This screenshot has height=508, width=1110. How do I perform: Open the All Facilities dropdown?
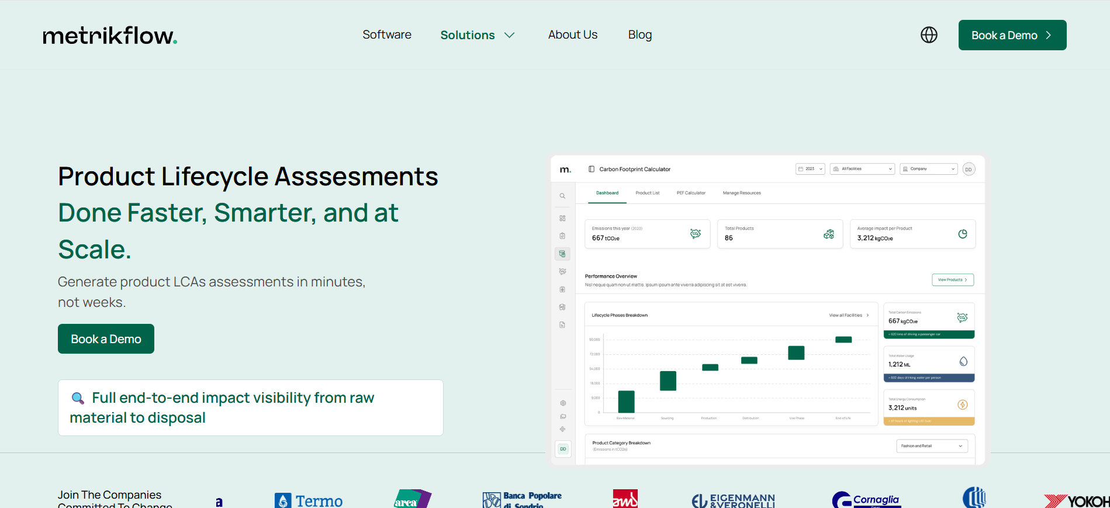click(862, 169)
